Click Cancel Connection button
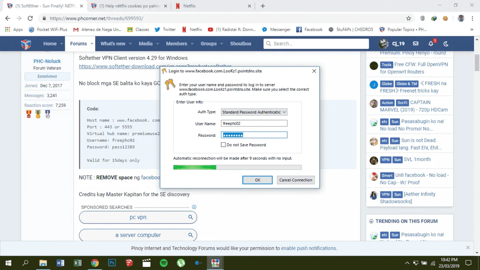Viewport: 480px width, 270px height. (296, 180)
